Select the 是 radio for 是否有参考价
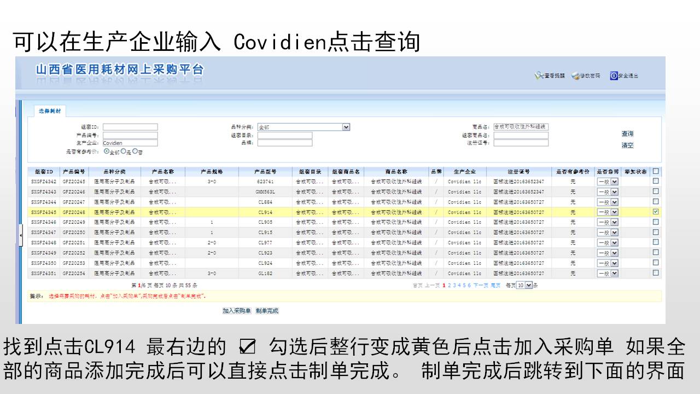 point(123,151)
